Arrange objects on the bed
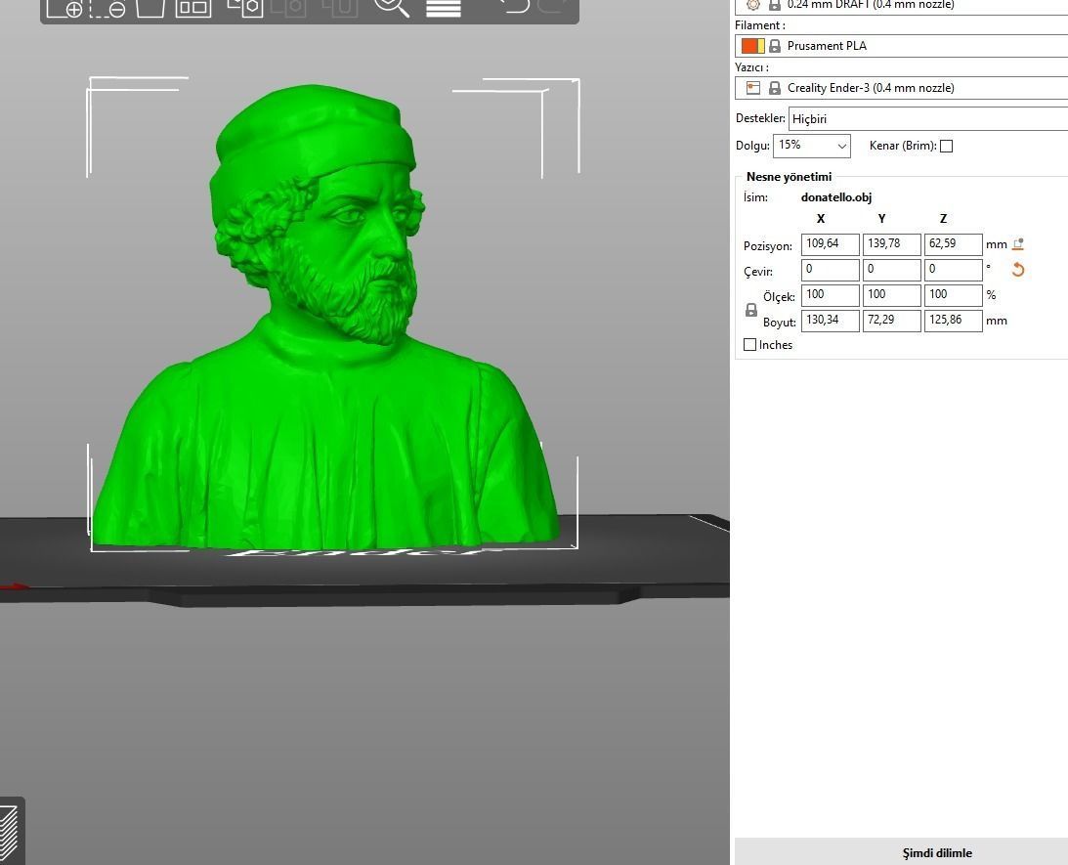This screenshot has height=865, width=1068. pyautogui.click(x=193, y=8)
